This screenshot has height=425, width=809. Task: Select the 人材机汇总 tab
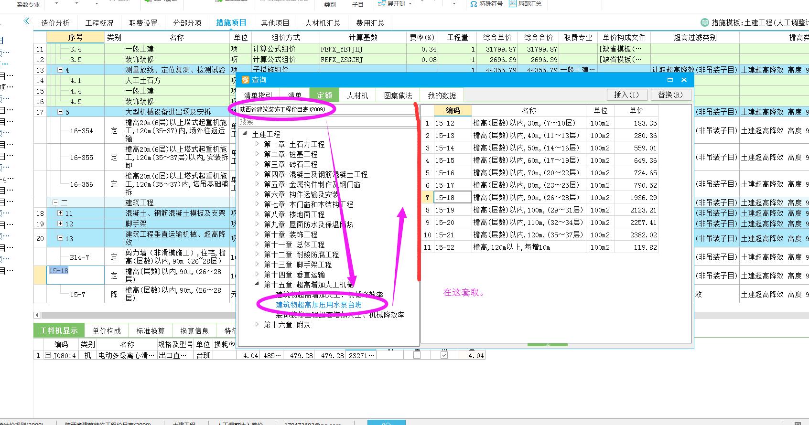[323, 22]
